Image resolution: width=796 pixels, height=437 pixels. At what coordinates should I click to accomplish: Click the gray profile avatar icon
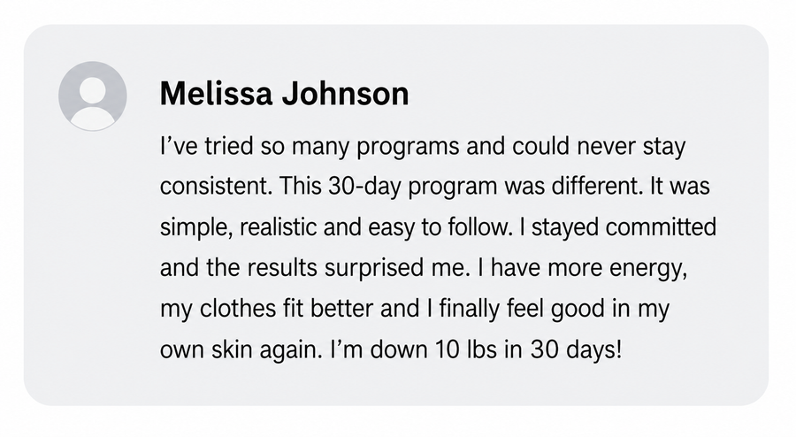pyautogui.click(x=92, y=96)
